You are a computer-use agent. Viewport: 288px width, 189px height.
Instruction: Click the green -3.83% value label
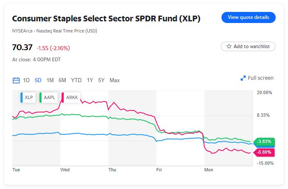265,142
